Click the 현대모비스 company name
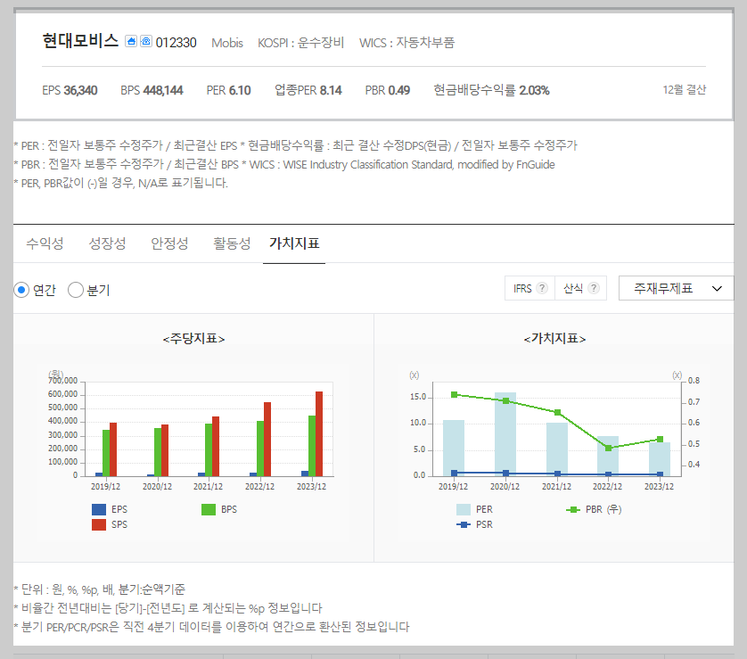747x659 pixels. (80, 41)
